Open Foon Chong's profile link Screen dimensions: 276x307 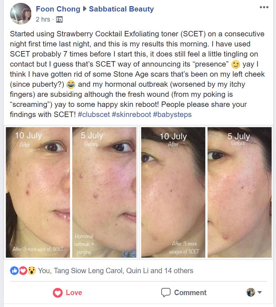58,9
